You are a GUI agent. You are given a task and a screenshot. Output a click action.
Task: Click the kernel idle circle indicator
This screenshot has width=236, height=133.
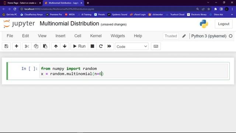230,36
